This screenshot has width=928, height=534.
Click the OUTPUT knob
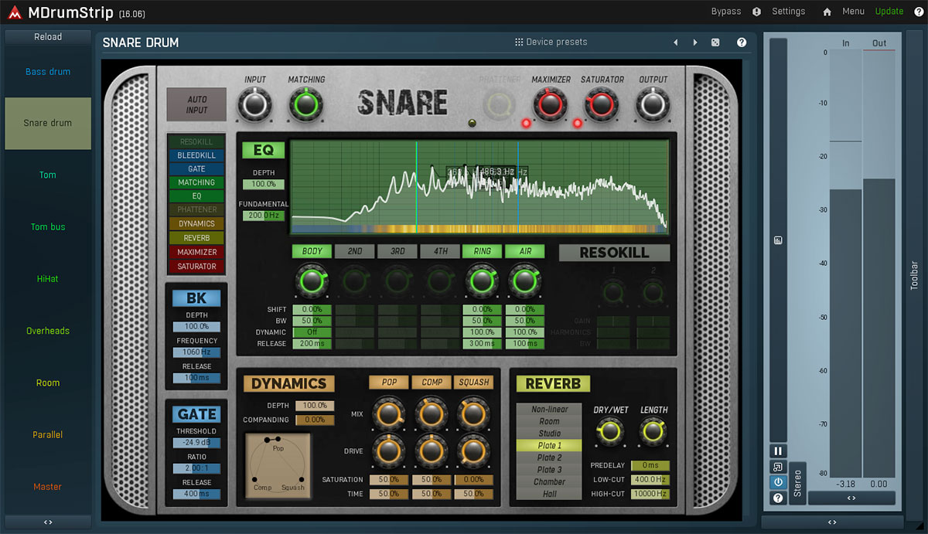point(653,104)
